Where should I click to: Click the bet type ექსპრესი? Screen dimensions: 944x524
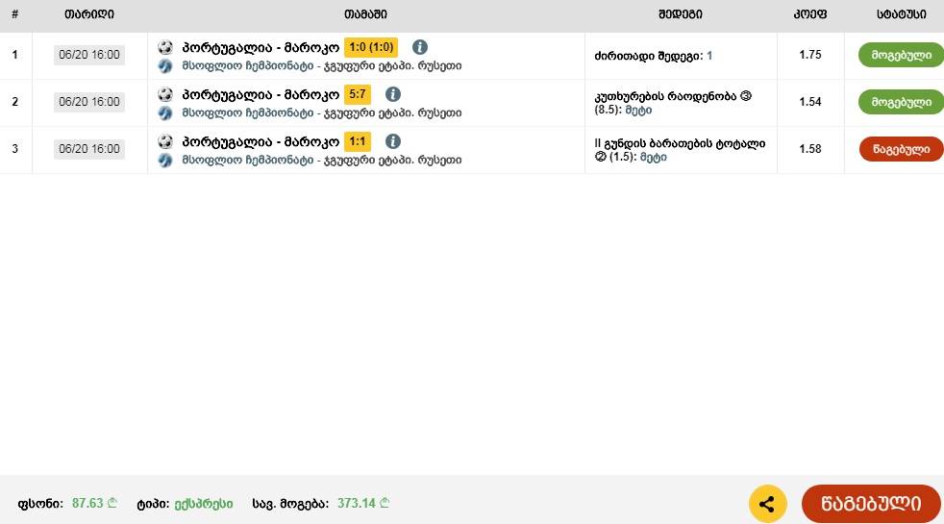[204, 504]
